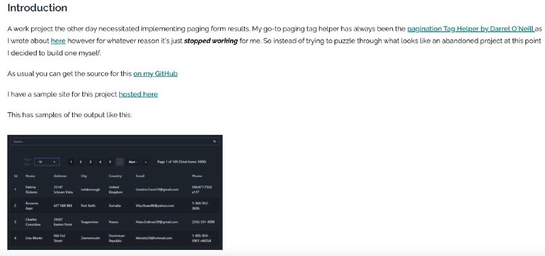
Task: Follow the 'here' link in the introduction
Action: pos(58,41)
